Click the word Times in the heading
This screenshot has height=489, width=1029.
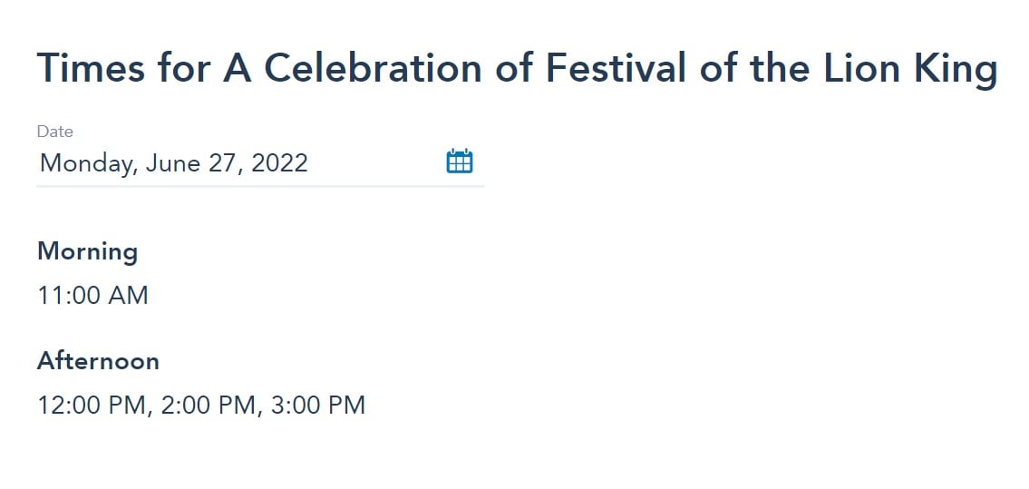click(x=92, y=68)
